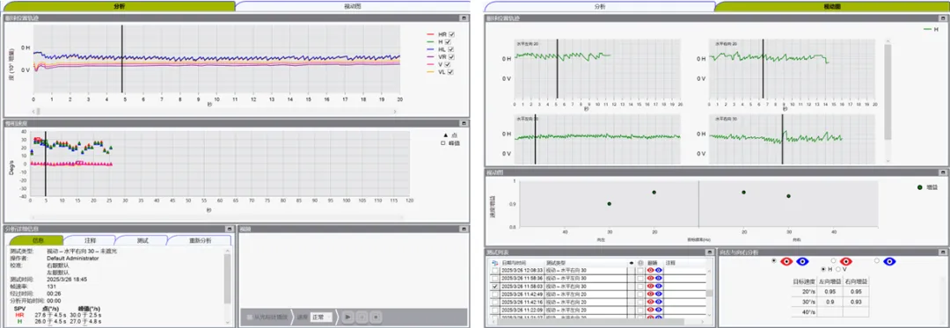The image size is (950, 328).
Task: Click the play button in the video panel
Action: 348,317
